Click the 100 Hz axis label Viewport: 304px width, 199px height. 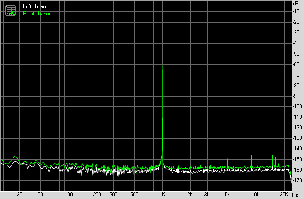click(69, 194)
